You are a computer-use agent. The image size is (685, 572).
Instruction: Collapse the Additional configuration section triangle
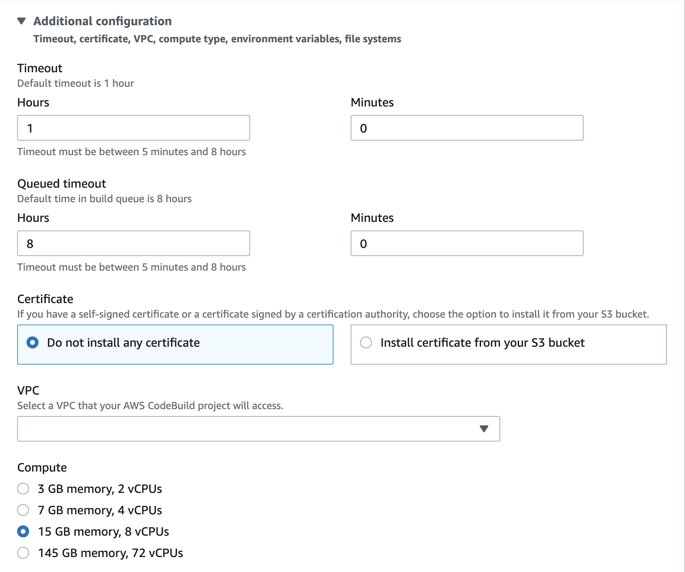[21, 21]
